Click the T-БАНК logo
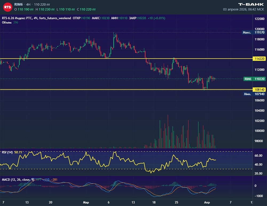 [x=251, y=4]
